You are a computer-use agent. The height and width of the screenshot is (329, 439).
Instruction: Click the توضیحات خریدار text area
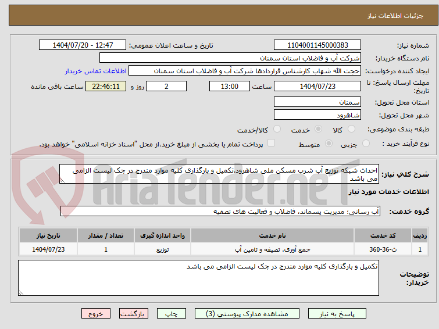pyautogui.click(x=198, y=278)
